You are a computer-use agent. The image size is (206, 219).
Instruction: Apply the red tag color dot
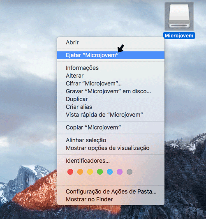(x=70, y=172)
